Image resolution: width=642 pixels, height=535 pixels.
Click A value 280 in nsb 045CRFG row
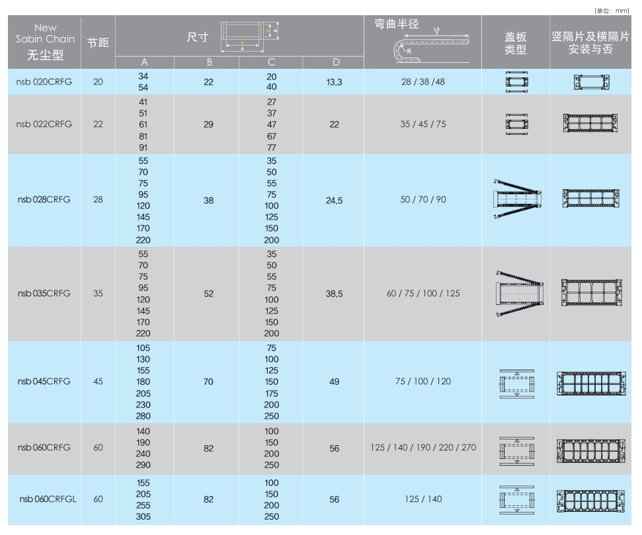coord(143,416)
